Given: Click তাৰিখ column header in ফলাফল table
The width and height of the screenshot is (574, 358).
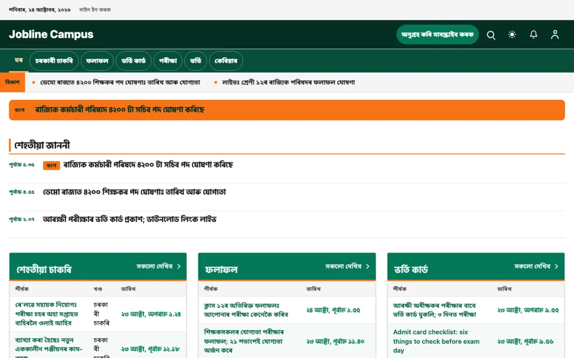Looking at the screenshot, I should click(313, 289).
